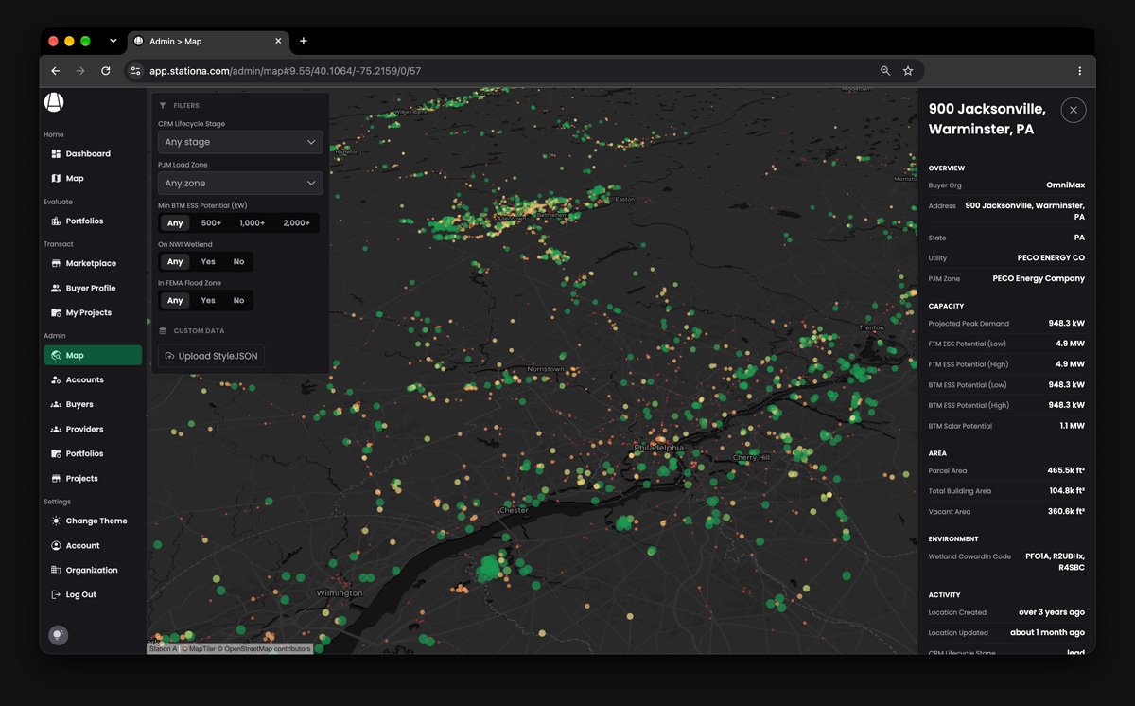Click the Chrome zoom magnifier icon

885,71
